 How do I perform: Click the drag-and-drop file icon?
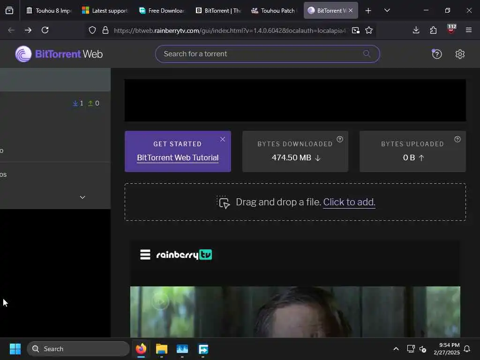(224, 202)
